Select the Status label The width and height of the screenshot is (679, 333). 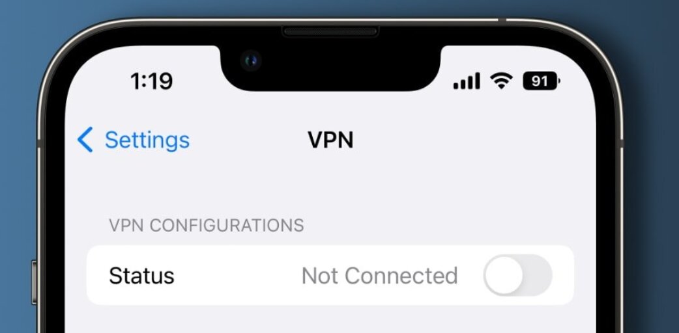(x=141, y=276)
